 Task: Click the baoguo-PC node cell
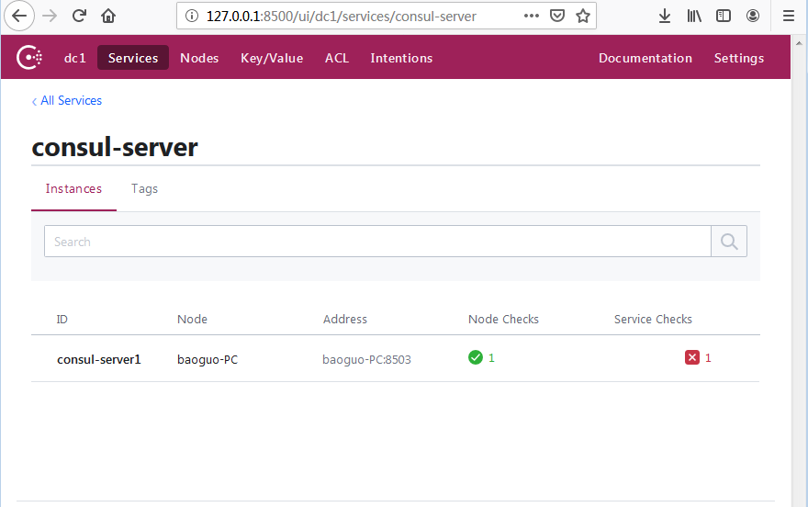coord(208,359)
